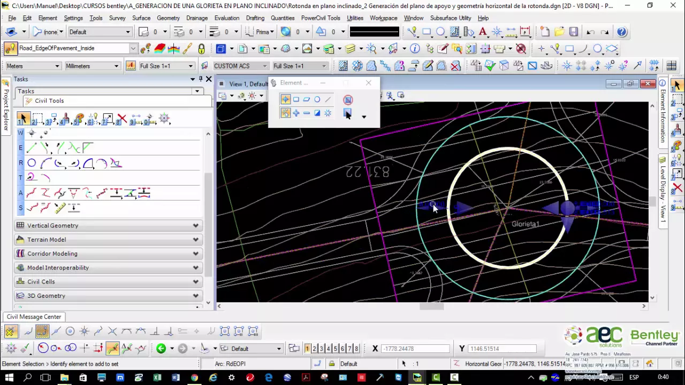The height and width of the screenshot is (385, 685).
Task: Click Clear selection icon in Element Selection window
Action: [x=348, y=99]
